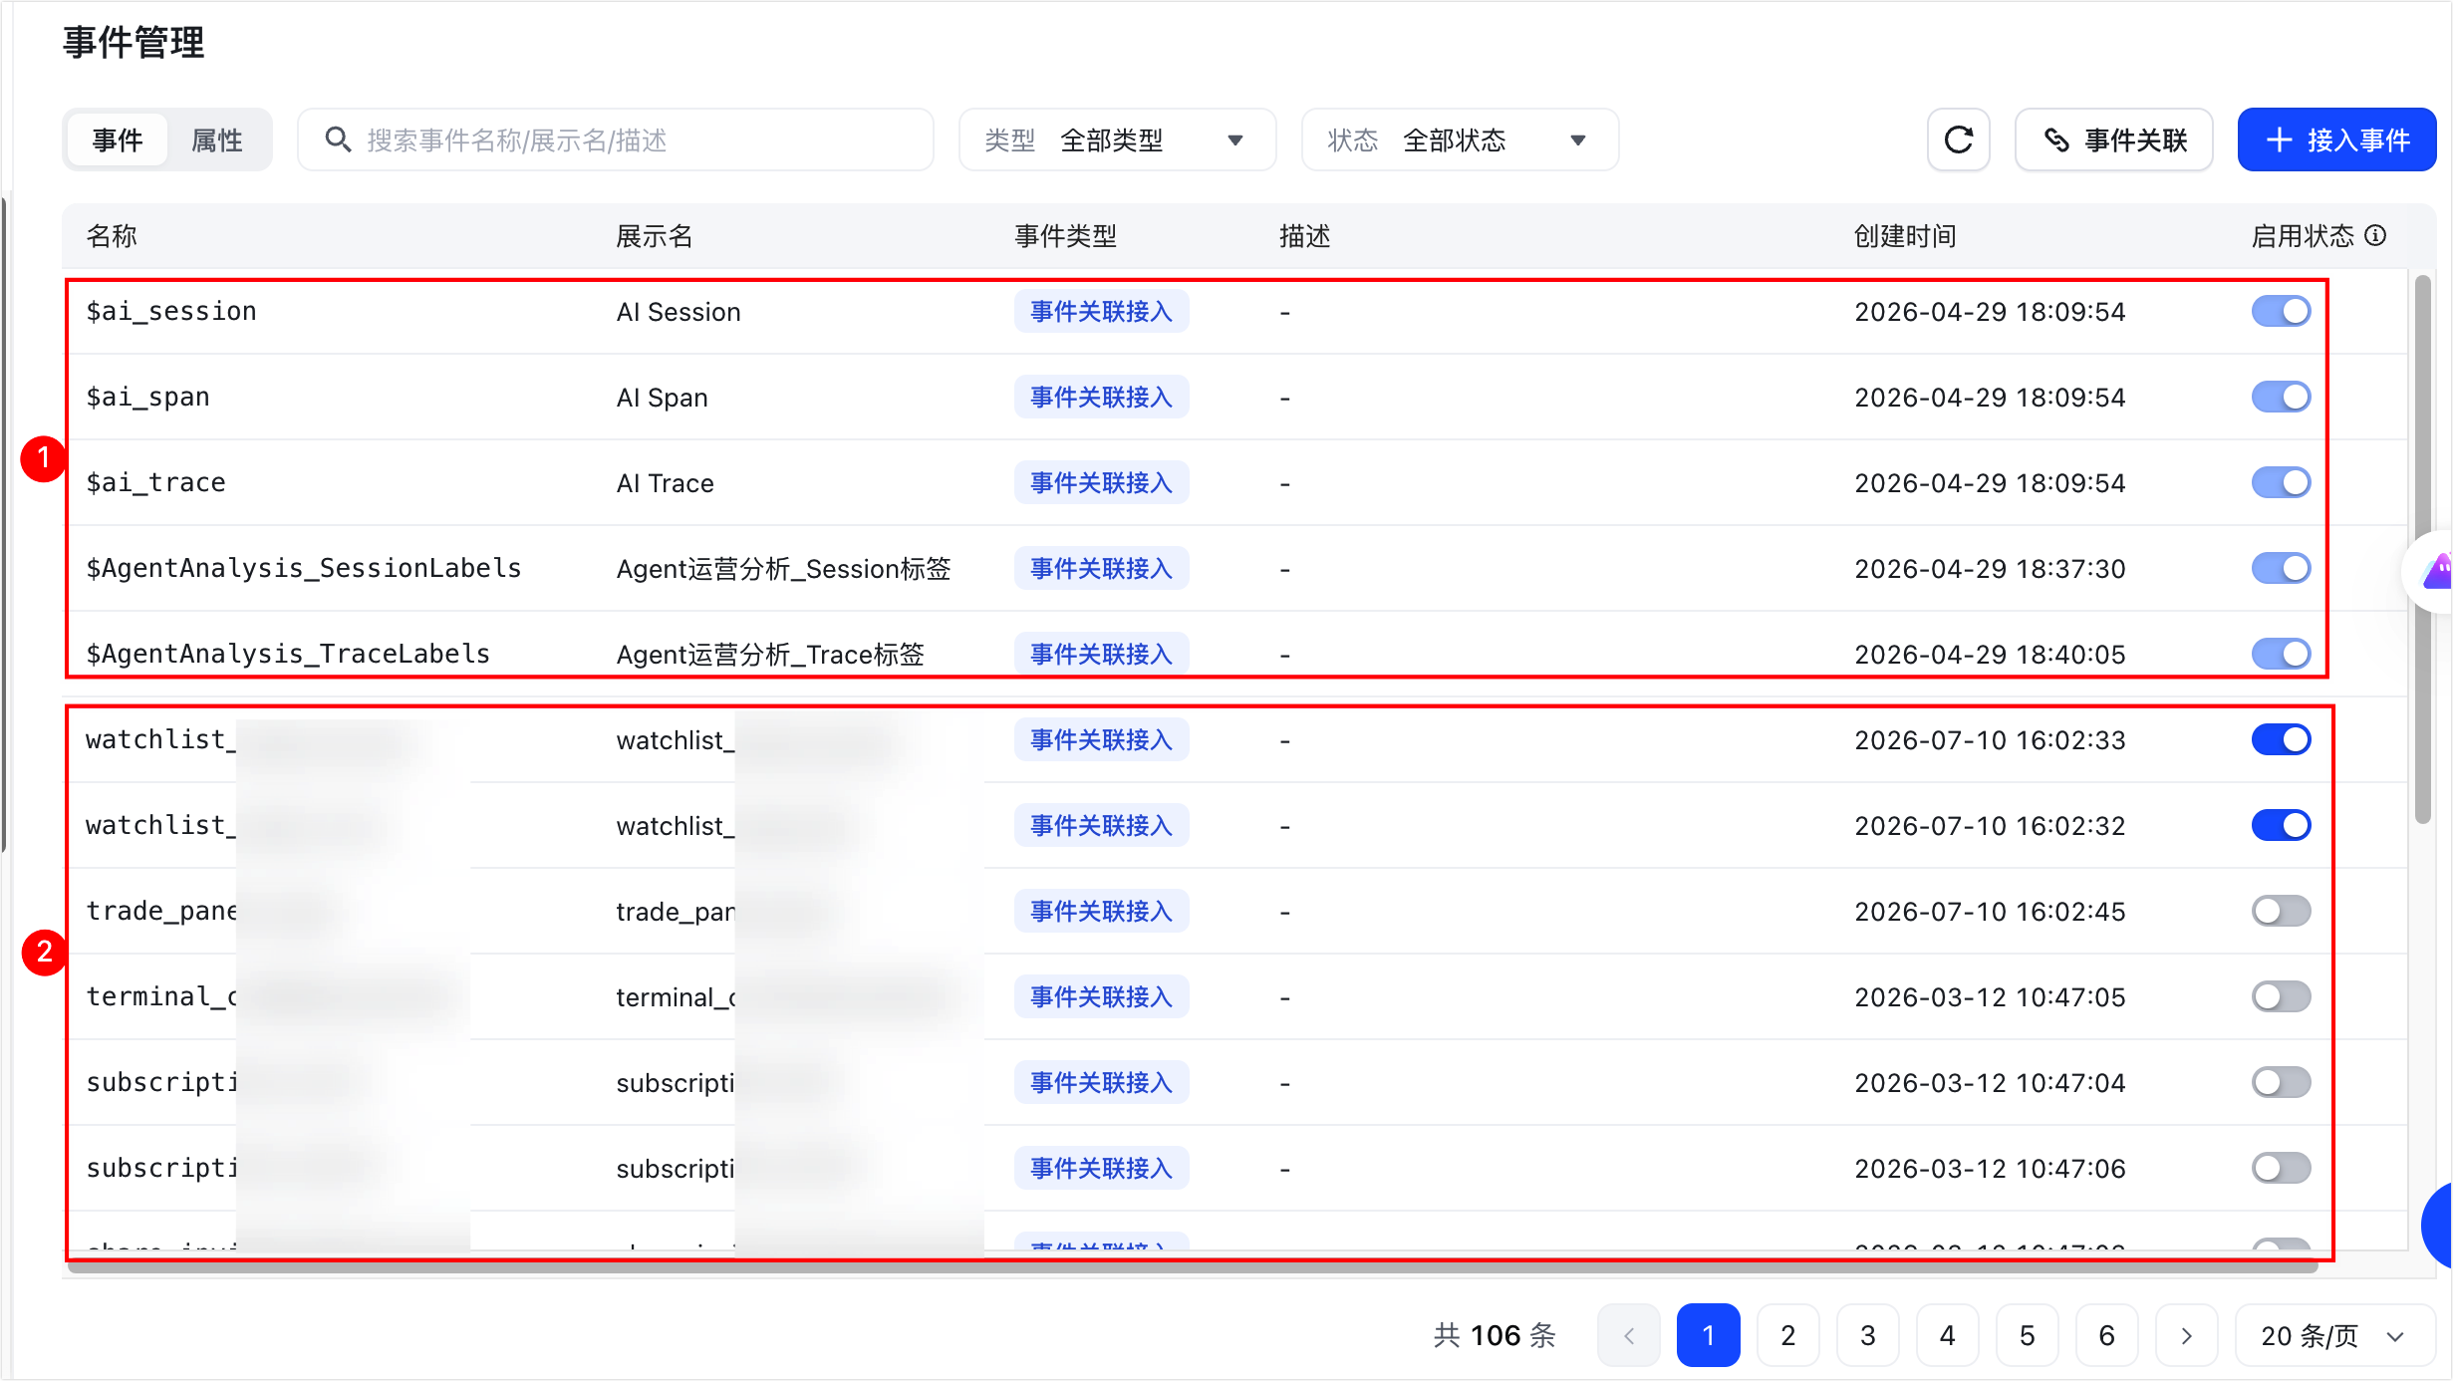This screenshot has height=1381, width=2453.
Task: Go to page 6
Action: (2106, 1335)
